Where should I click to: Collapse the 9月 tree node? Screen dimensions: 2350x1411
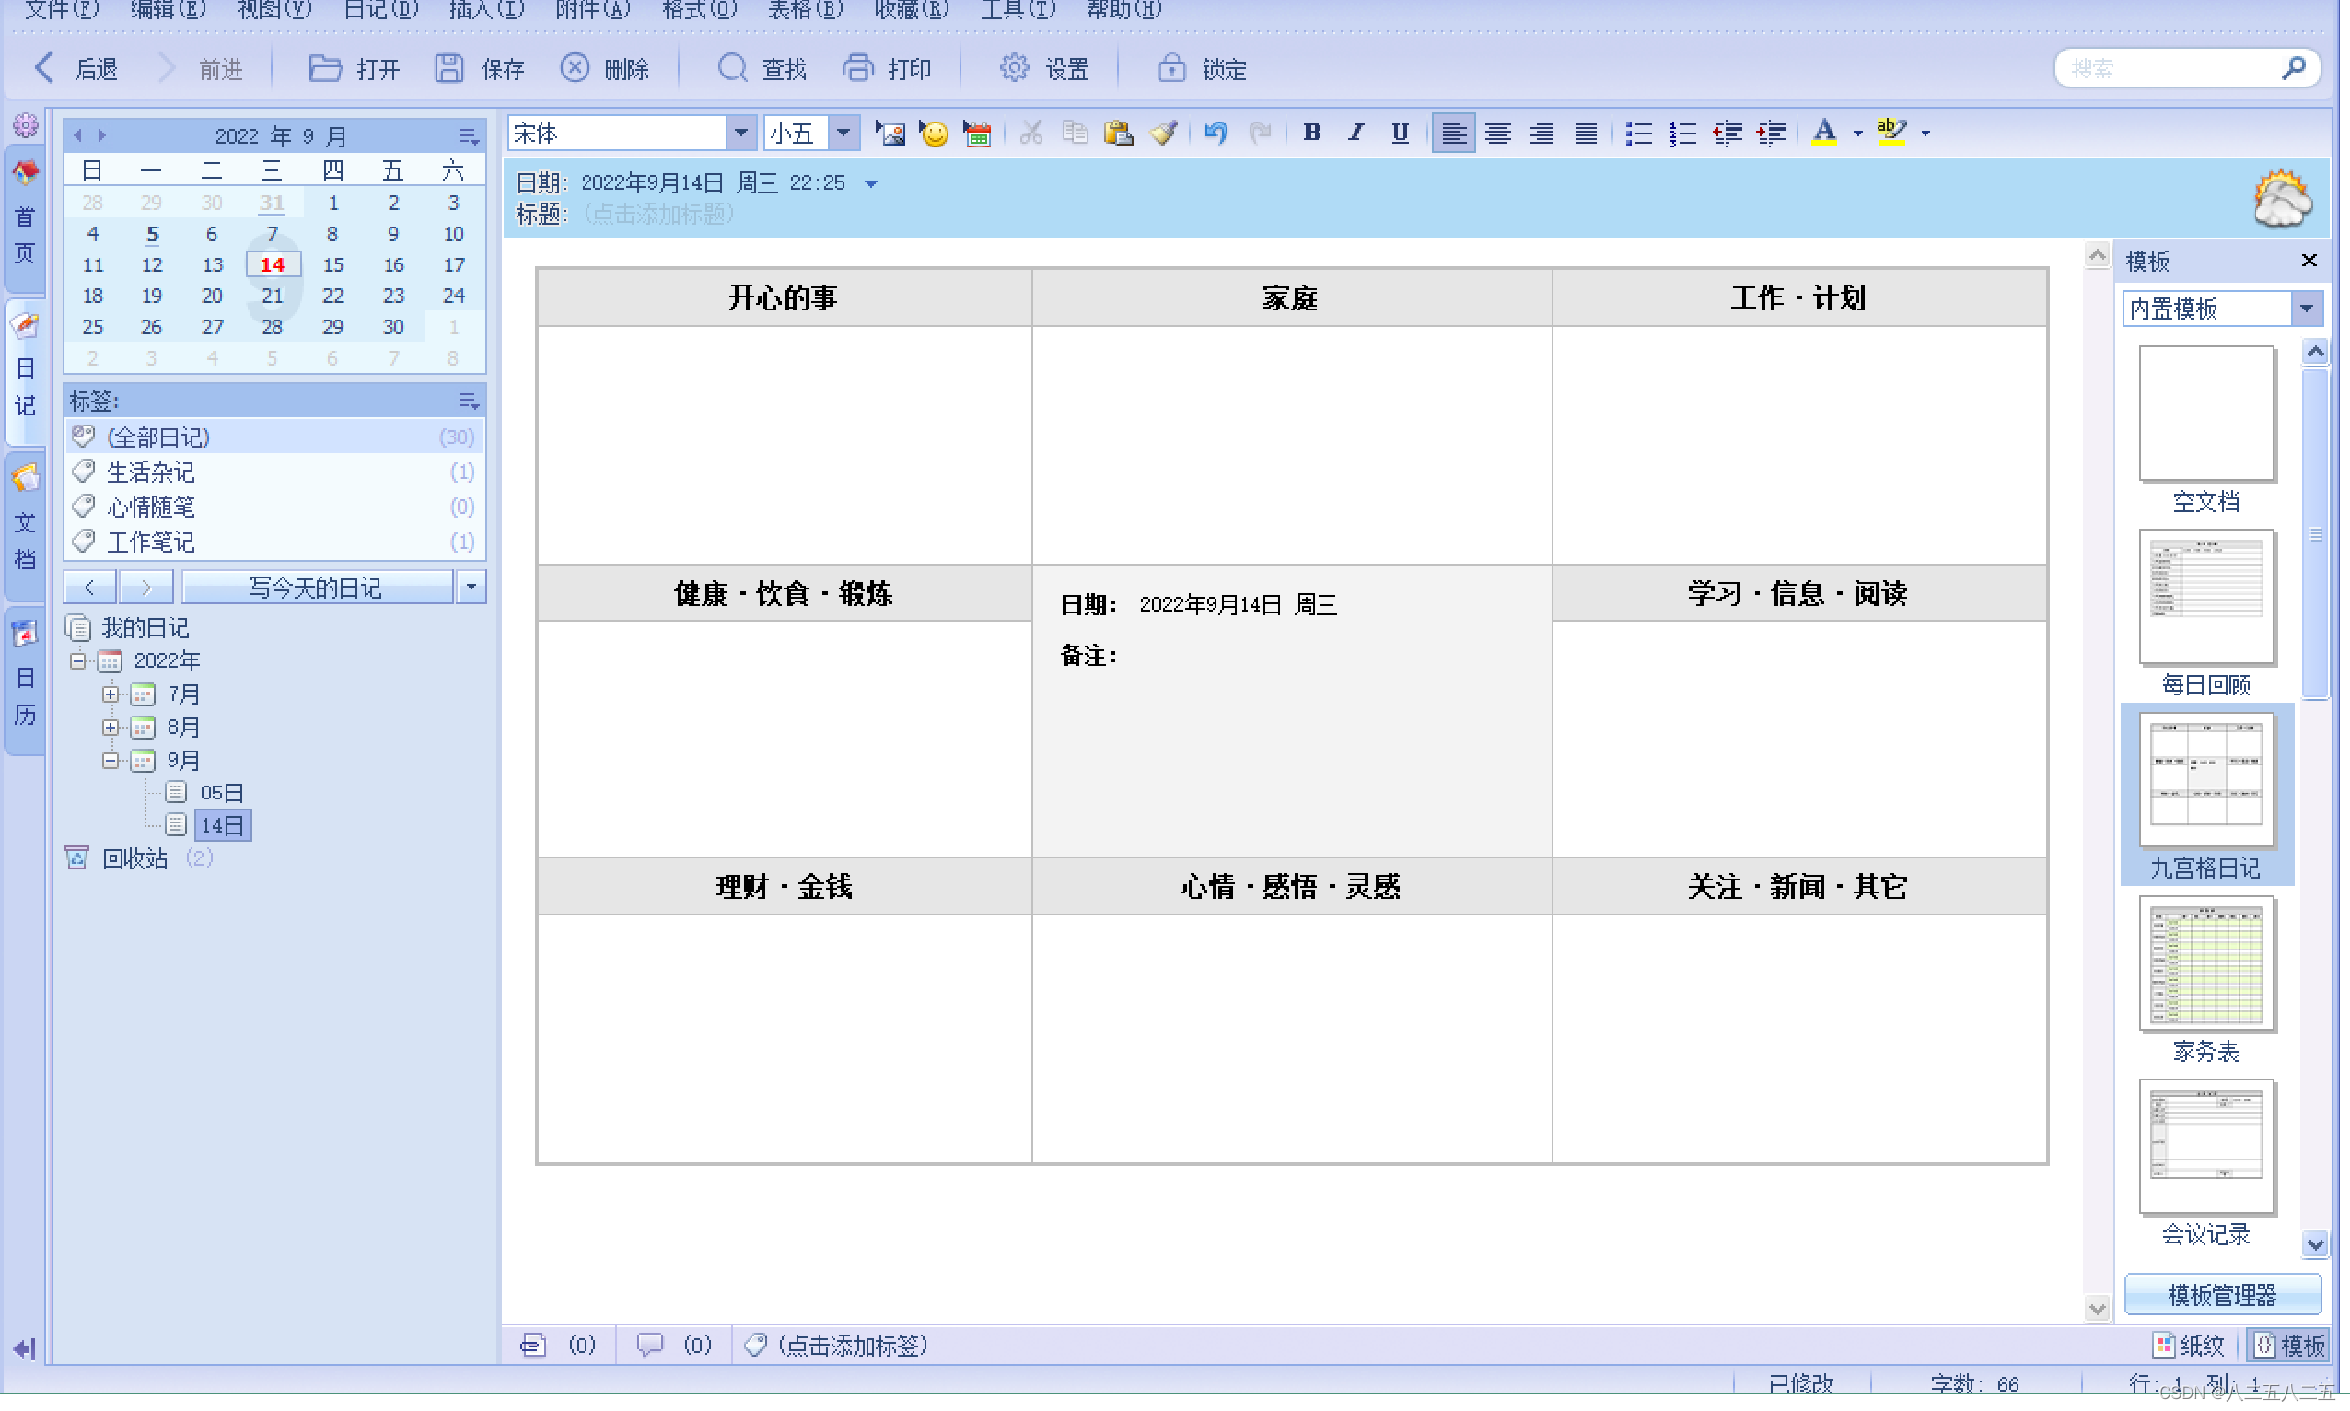(x=111, y=761)
